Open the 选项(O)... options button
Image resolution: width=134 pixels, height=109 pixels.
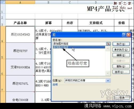(x=121, y=72)
